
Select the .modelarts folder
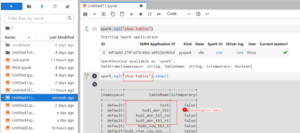(39, 45)
